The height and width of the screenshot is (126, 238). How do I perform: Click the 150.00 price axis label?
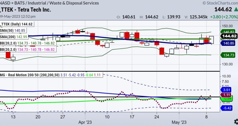227,26
